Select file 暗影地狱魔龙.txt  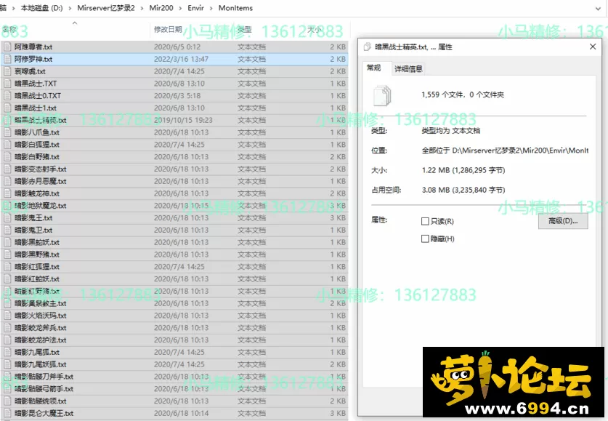tap(174, 206)
